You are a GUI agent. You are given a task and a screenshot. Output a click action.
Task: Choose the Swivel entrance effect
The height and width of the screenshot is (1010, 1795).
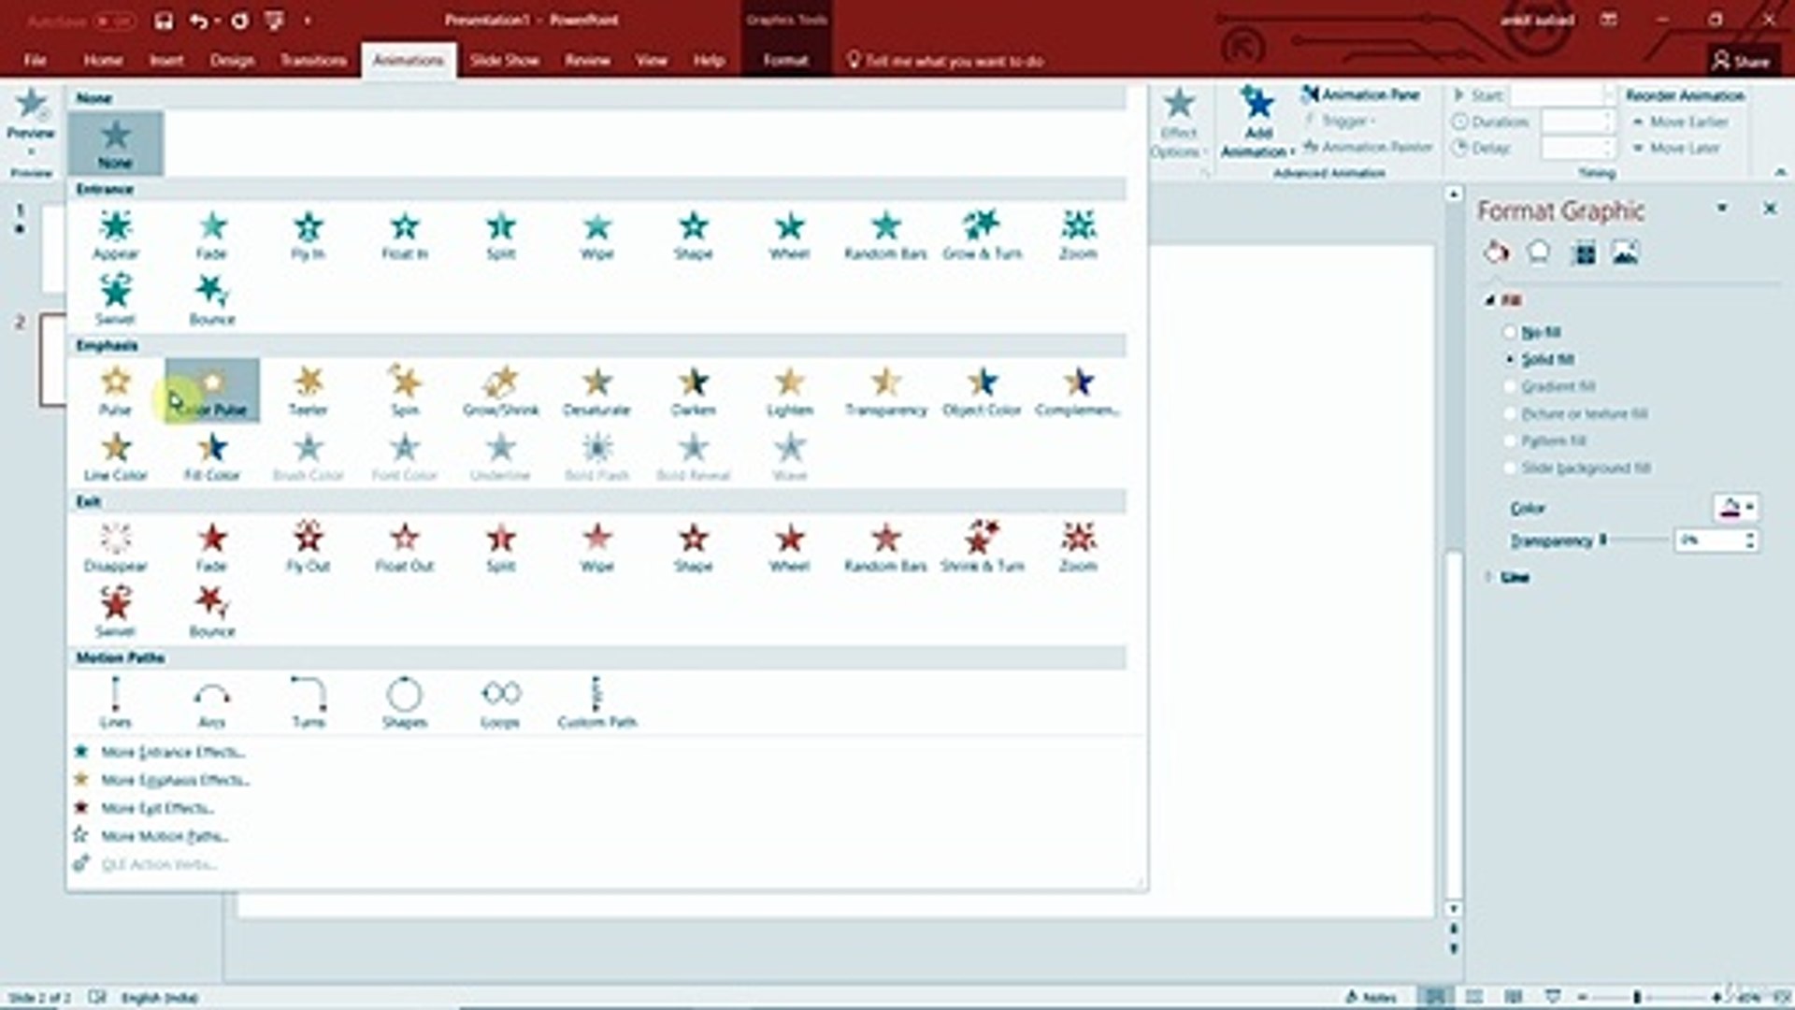coord(116,300)
